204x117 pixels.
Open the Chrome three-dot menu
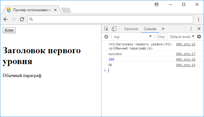[198, 19]
